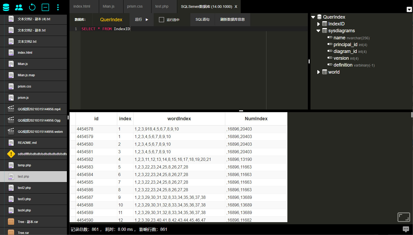413x235 pixels.
Task: Toggle the run selection checkbox
Action: [x=162, y=20]
